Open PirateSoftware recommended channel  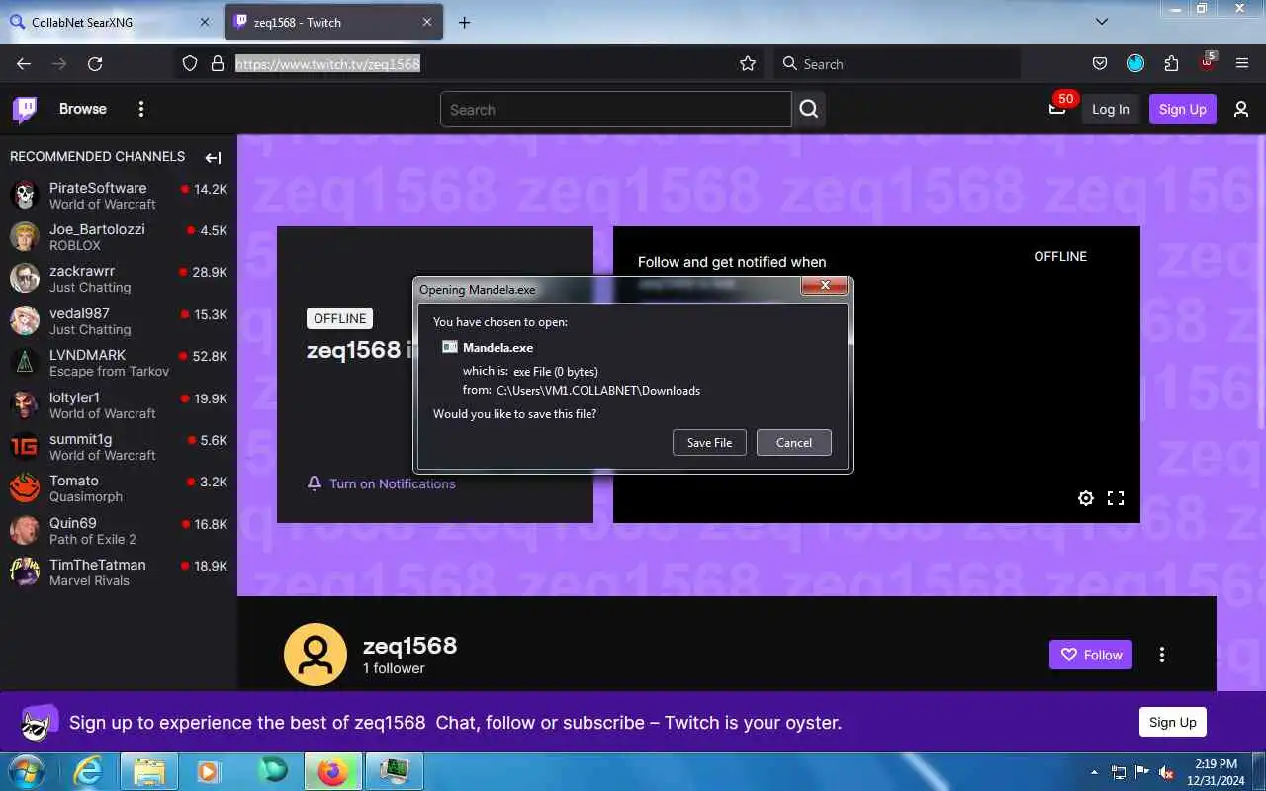(119, 195)
